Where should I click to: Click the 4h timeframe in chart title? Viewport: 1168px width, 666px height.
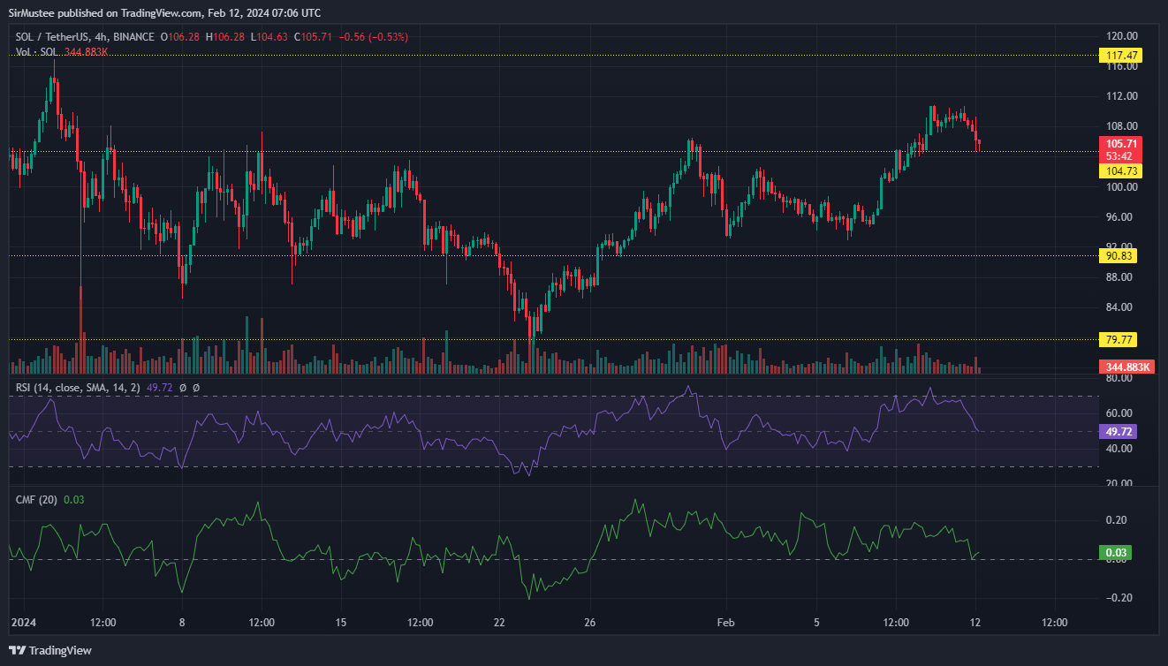[x=102, y=37]
